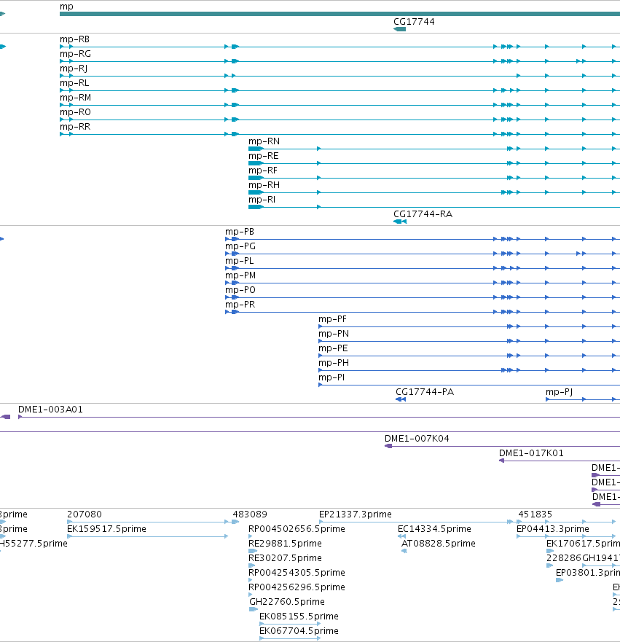
Task: Click the mp-RH first exon block
Action: [256, 192]
